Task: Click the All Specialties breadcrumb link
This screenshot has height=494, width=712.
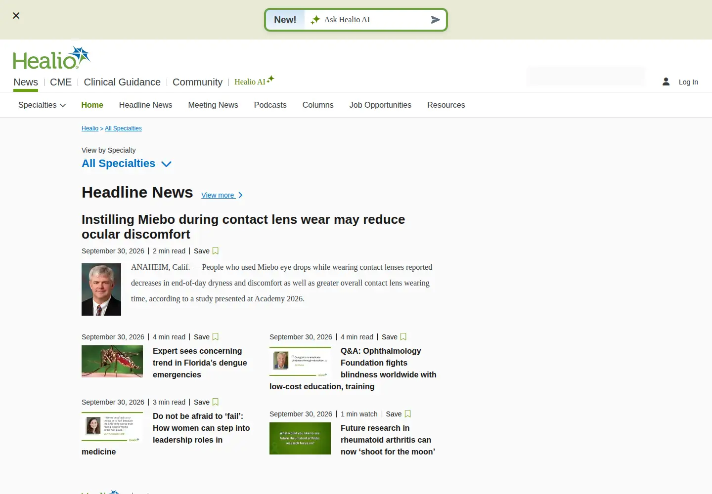Action: point(123,128)
